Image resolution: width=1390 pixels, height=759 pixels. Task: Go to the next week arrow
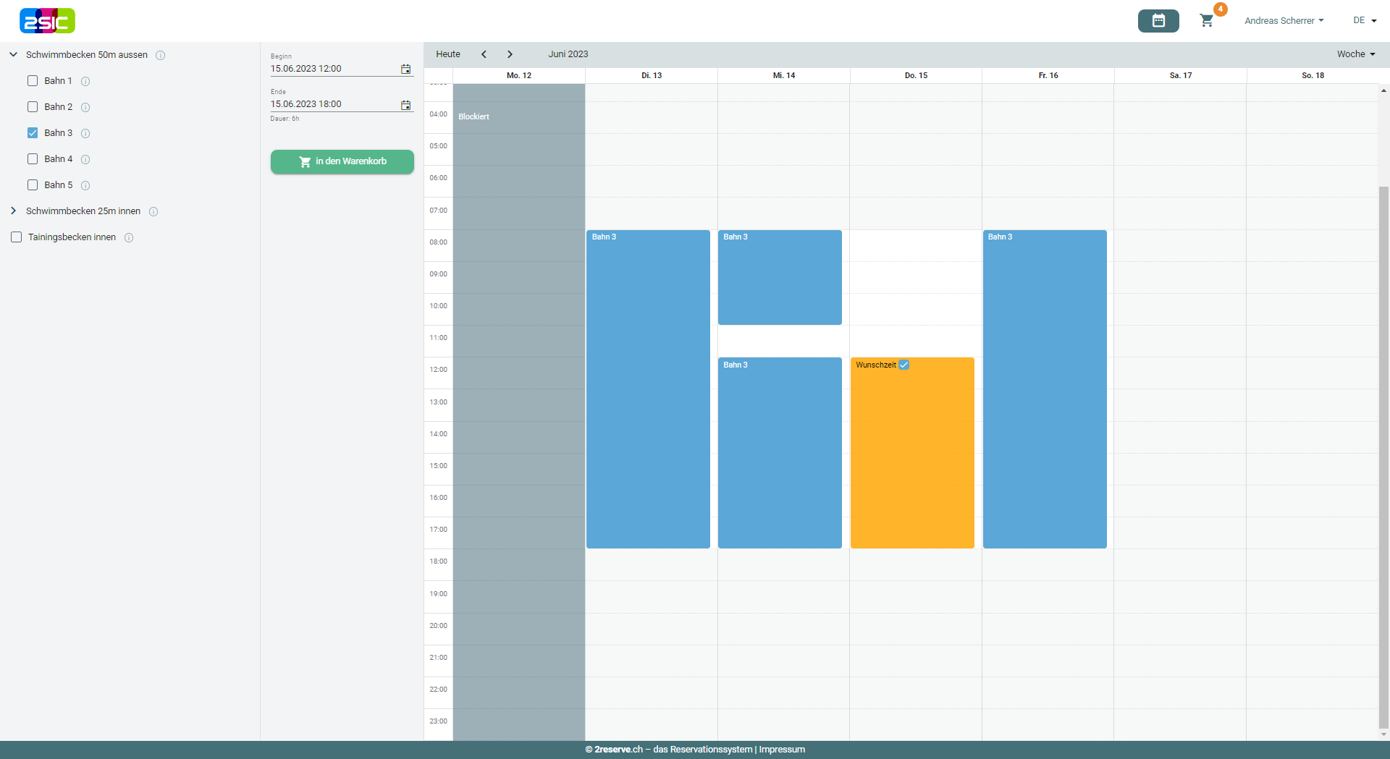tap(510, 54)
